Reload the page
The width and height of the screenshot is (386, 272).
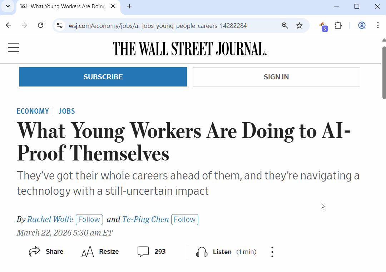pos(41,25)
